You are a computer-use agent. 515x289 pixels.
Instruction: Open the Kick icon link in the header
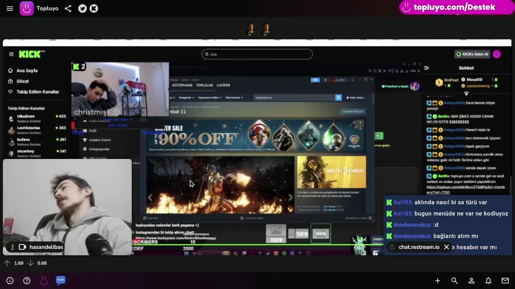(x=94, y=8)
